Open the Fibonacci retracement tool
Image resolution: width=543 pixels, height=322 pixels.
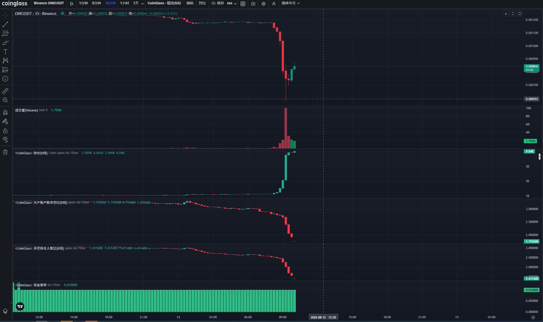coord(5,33)
